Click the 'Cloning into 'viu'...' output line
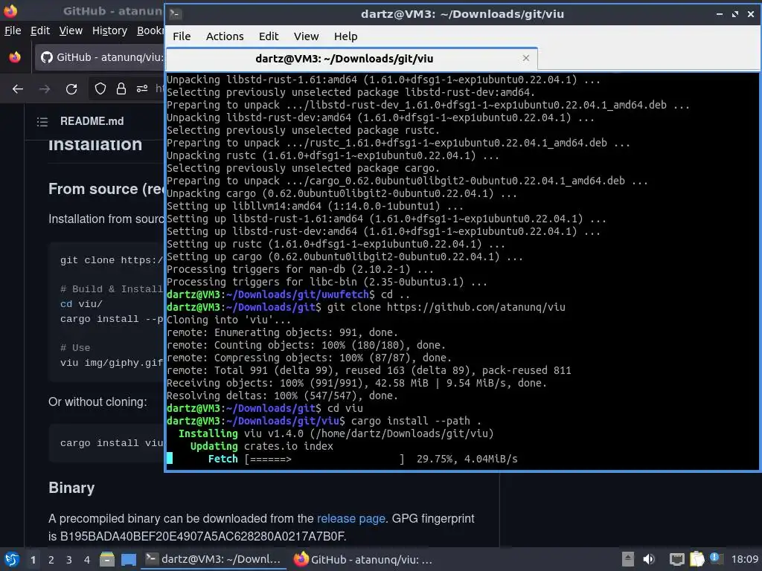This screenshot has width=762, height=571. pos(228,320)
